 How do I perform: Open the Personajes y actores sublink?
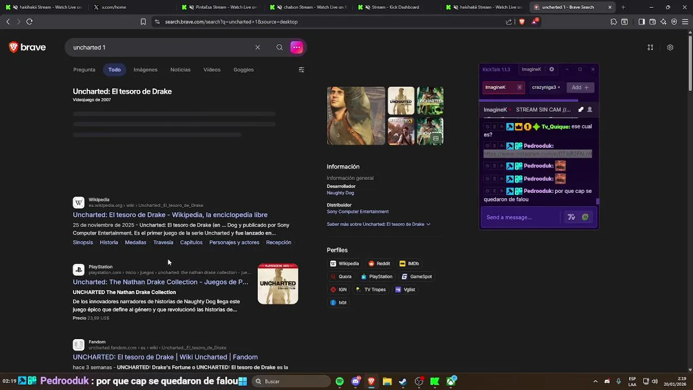[x=234, y=243]
